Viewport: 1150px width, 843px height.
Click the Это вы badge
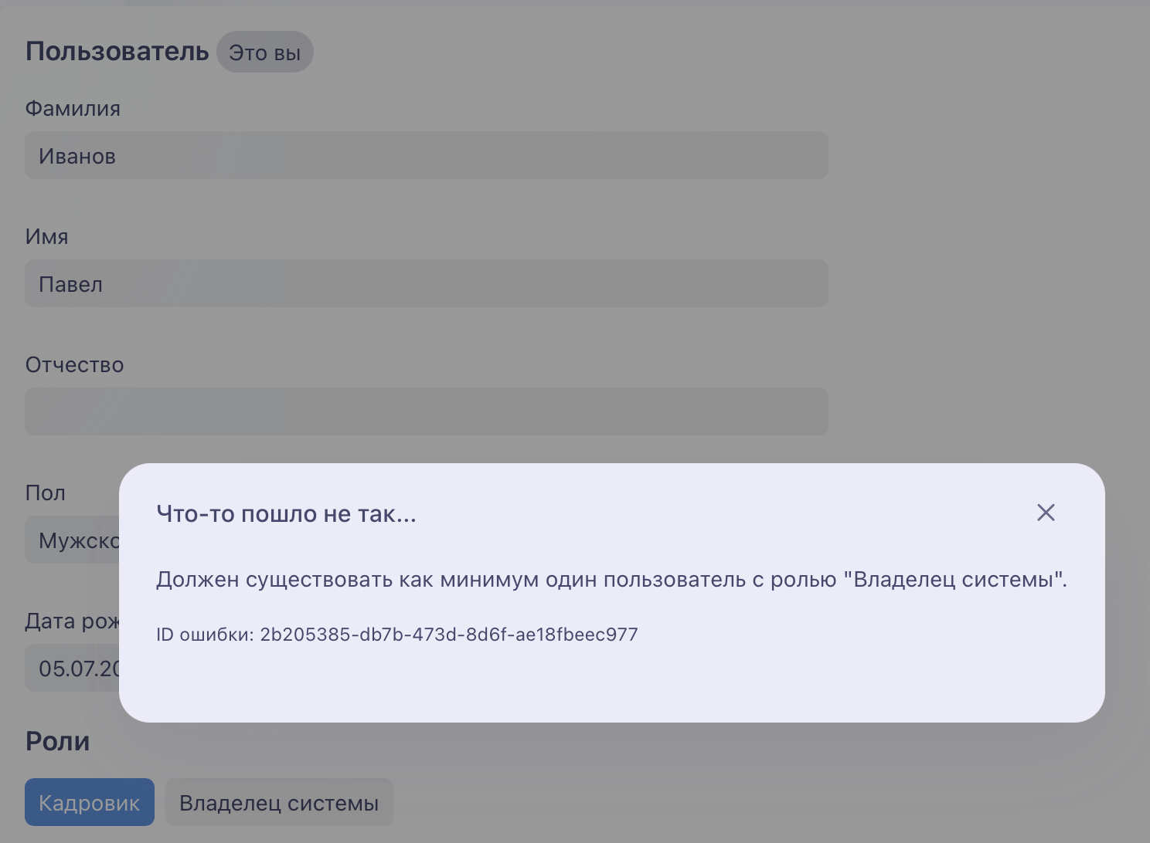point(265,52)
